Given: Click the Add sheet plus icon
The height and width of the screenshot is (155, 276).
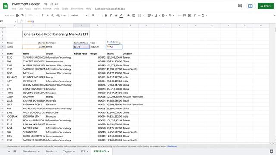Looking at the screenshot, I should tap(9, 151).
